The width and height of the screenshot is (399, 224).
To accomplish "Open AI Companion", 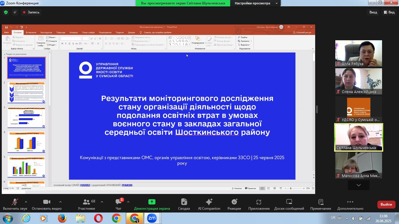I will click(x=209, y=204).
